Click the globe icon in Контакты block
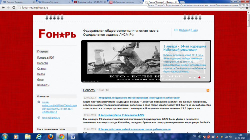The height and width of the screenshot is (140, 250). click(39, 102)
